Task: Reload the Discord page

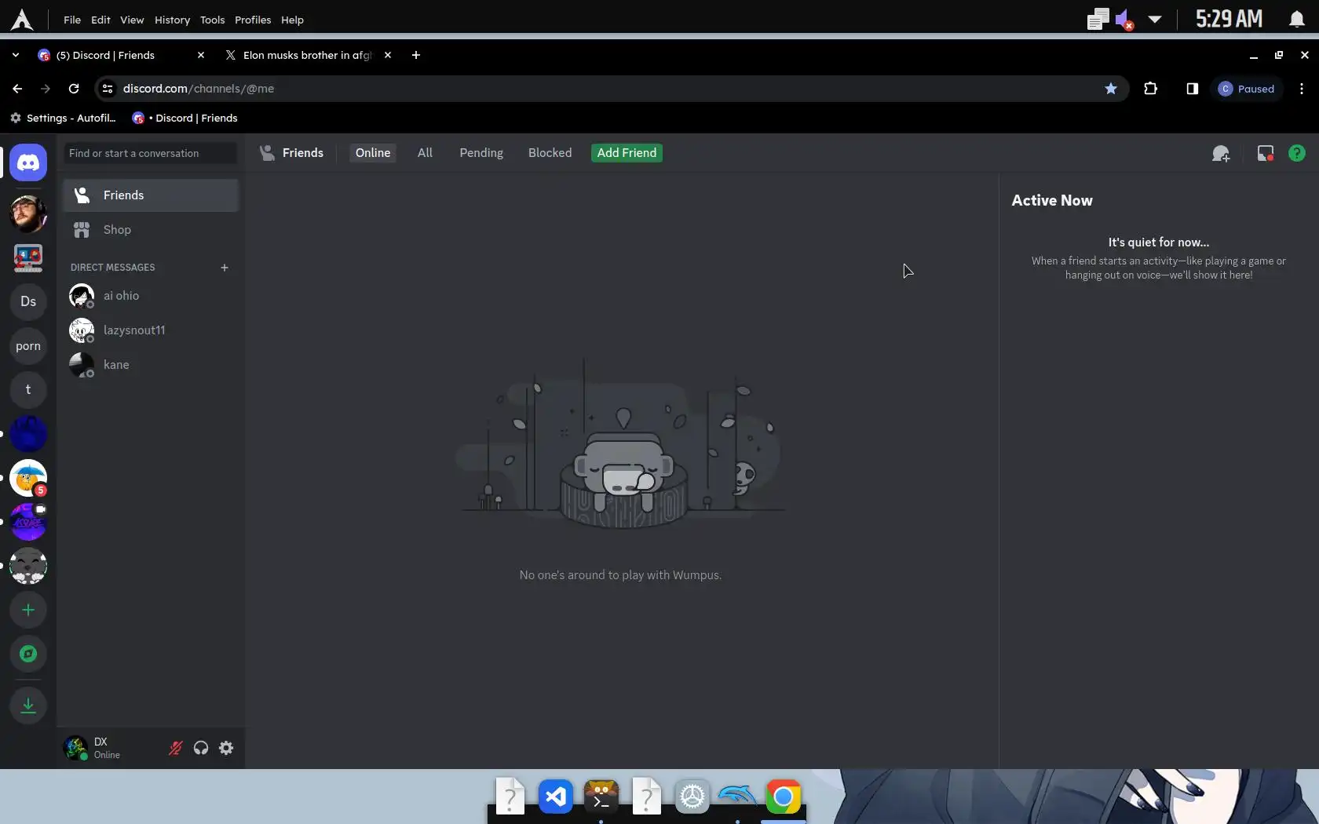Action: click(74, 89)
